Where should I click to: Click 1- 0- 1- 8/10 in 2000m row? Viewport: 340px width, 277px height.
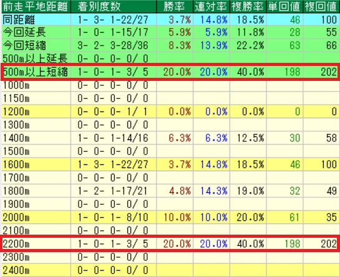(x=113, y=217)
